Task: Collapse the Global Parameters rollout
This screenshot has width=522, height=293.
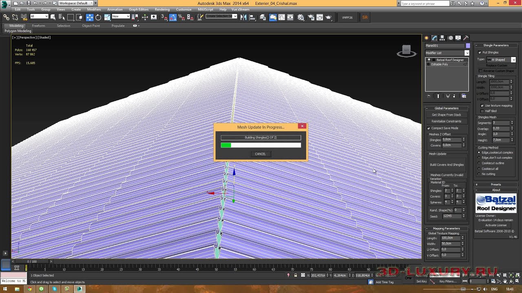Action: click(447, 108)
